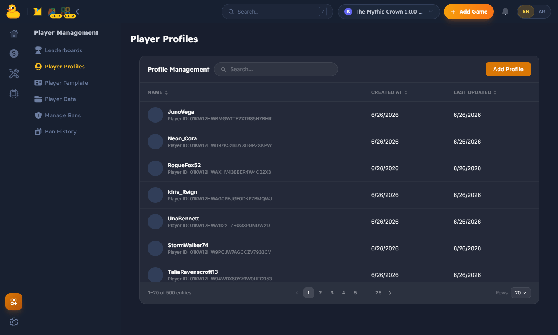558x335 pixels.
Task: Click StormWalker74 avatar circle
Action: pyautogui.click(x=155, y=248)
